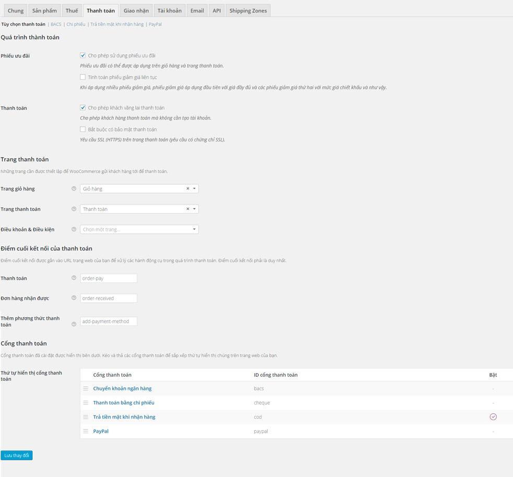Clear the Thanh toán page selection X
The width and height of the screenshot is (513, 477).
pyautogui.click(x=188, y=209)
